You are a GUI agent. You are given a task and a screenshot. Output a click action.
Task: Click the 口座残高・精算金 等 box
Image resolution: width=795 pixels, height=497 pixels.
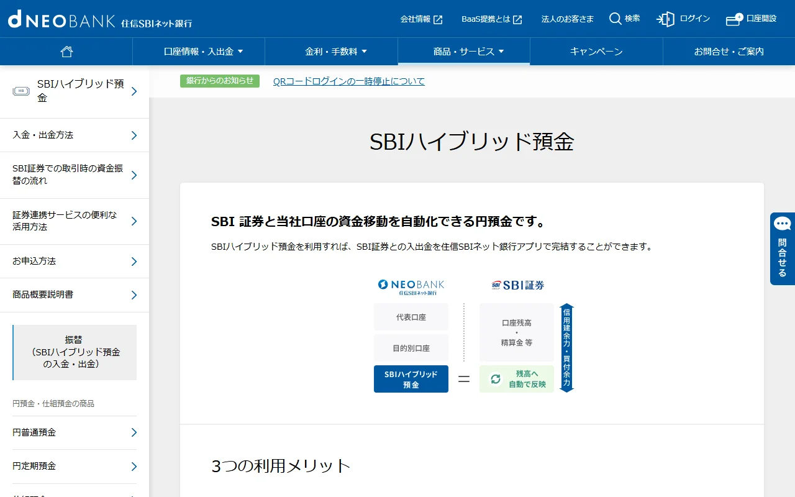click(517, 332)
